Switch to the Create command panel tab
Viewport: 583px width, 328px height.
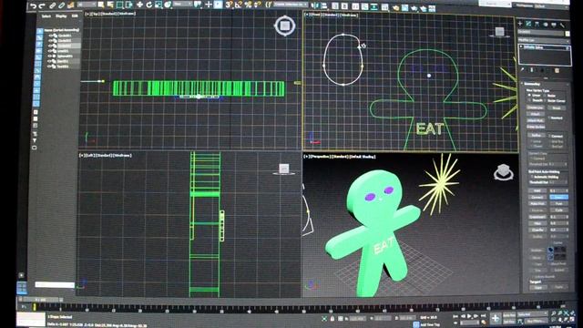(x=520, y=24)
